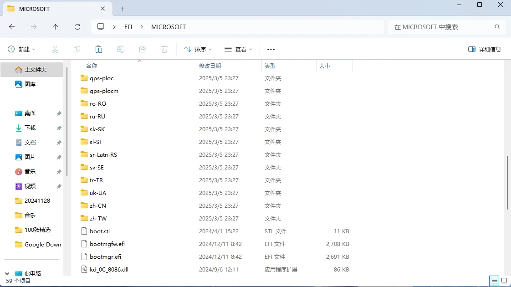Go back to the previous folder
The image size is (511, 287).
click(12, 27)
